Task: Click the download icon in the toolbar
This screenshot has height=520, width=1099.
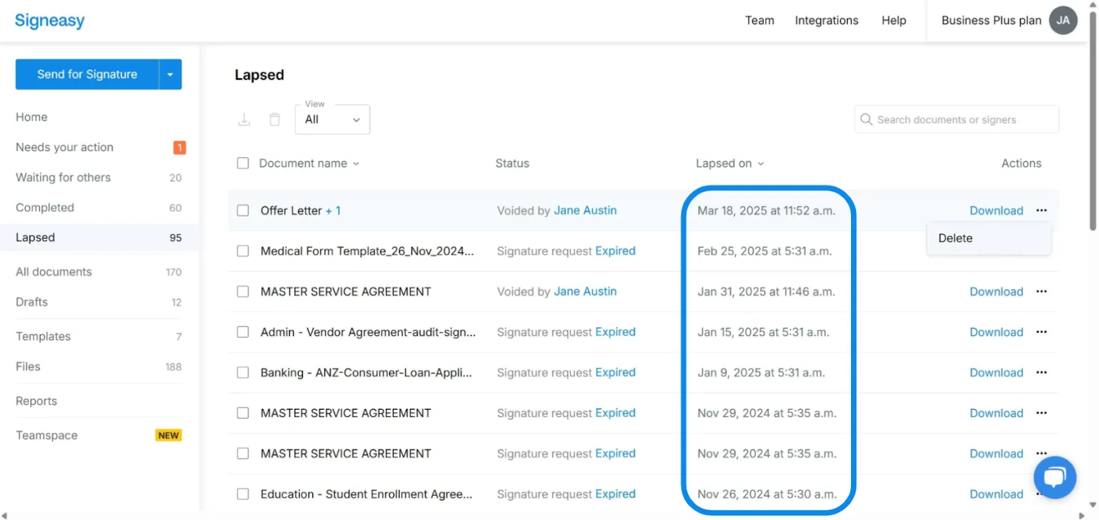Action: [244, 120]
